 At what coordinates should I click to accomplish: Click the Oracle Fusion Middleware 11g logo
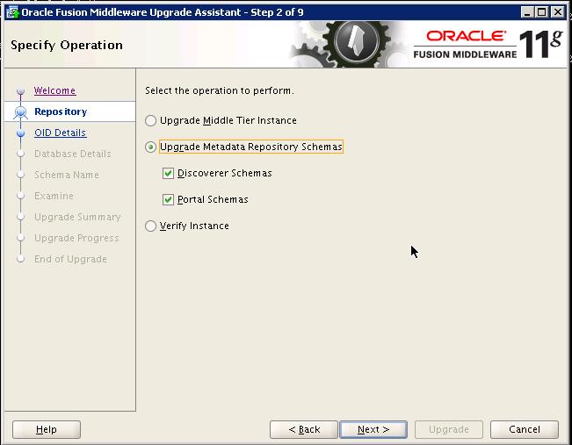coord(489,45)
